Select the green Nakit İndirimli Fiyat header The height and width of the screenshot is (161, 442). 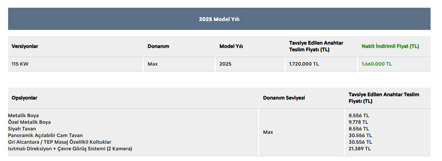[390, 46]
